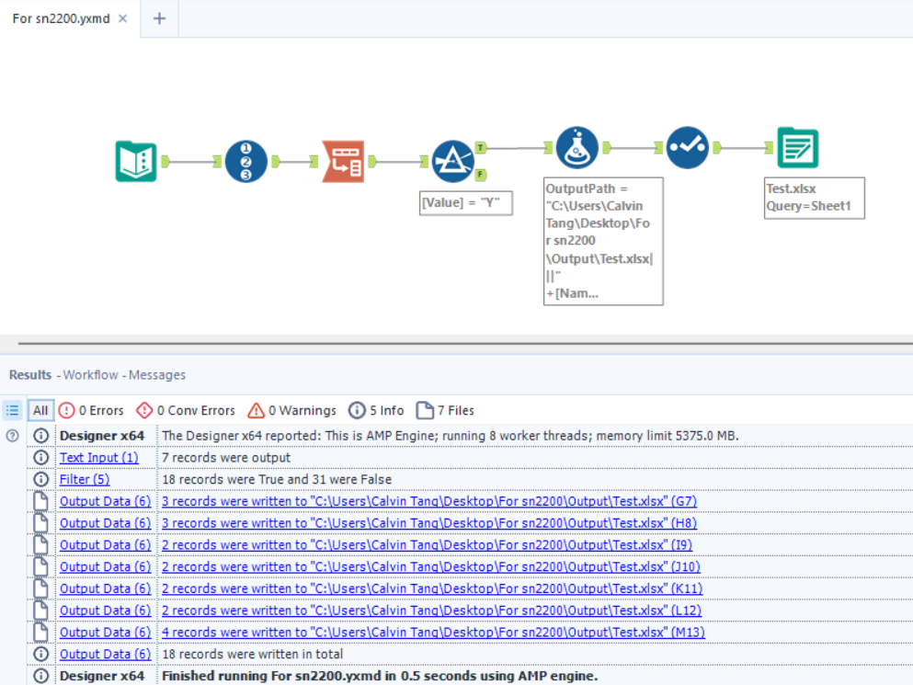This screenshot has width=913, height=685.
Task: Click the Output Data input anchor
Action: point(770,148)
